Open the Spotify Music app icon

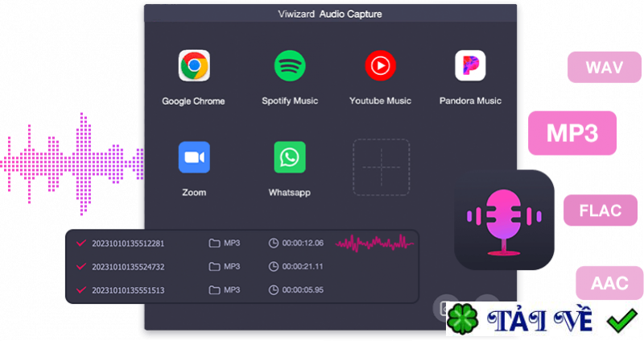click(290, 66)
